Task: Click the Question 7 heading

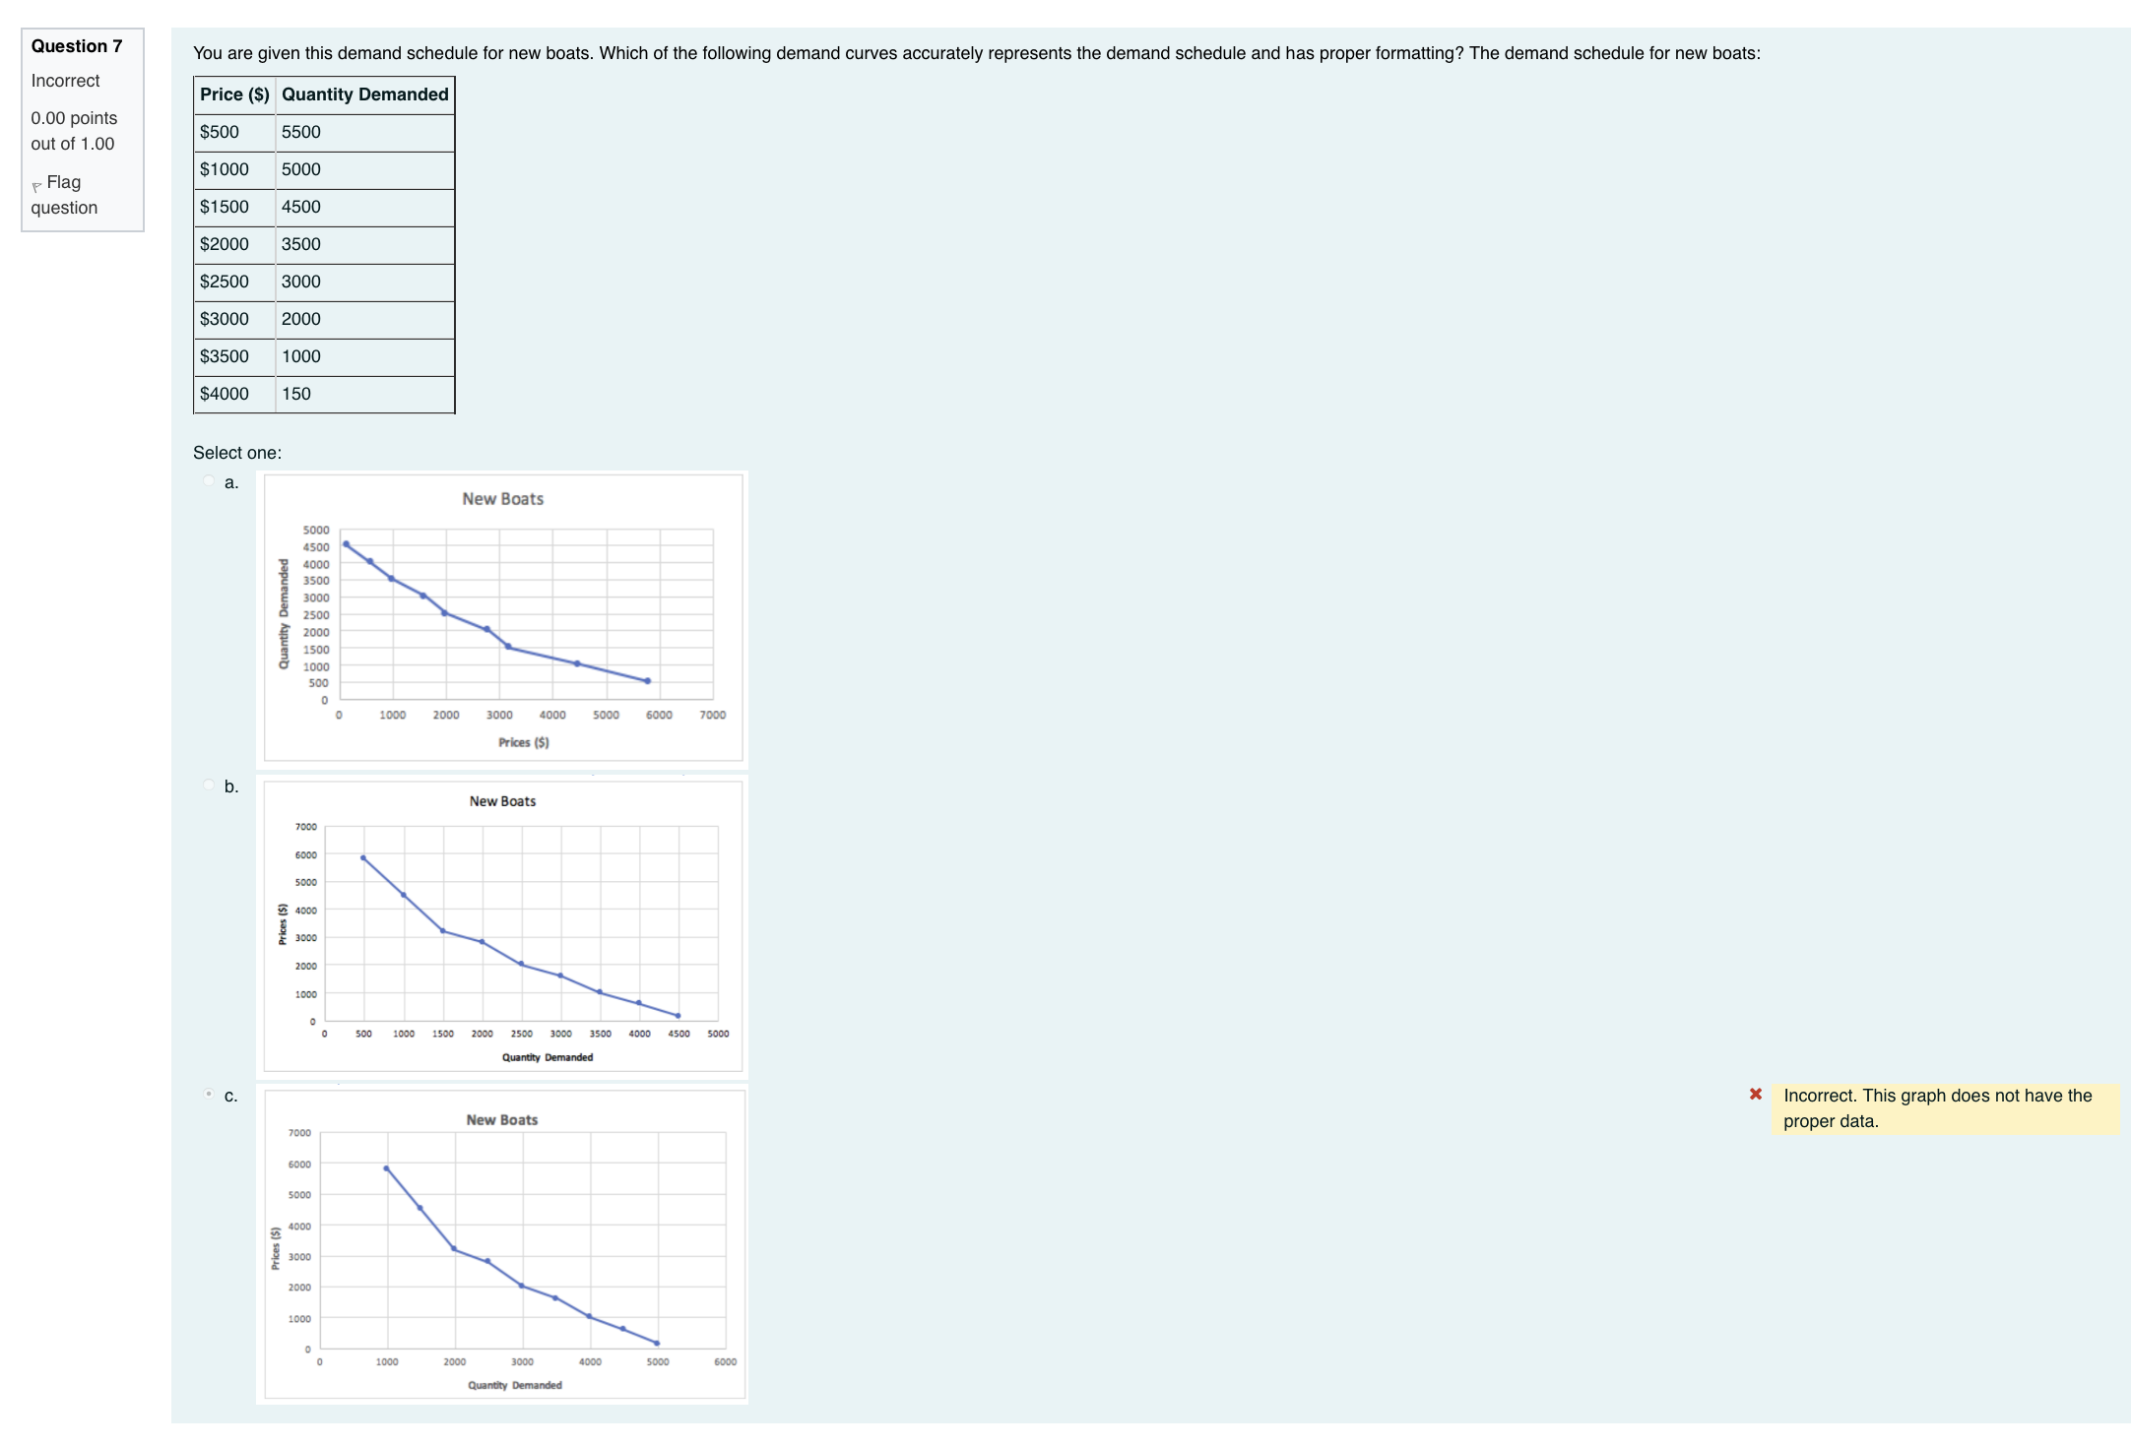Action: [x=77, y=46]
